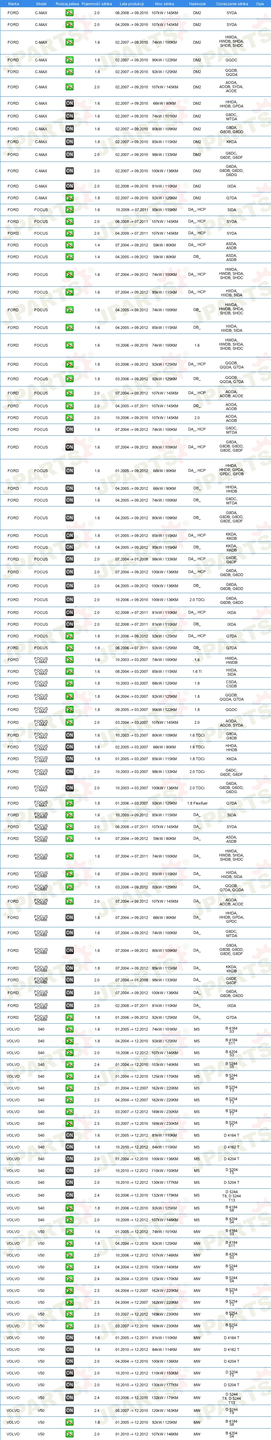Click ON icon in DM2 G8DC, MTDA row

click(69, 116)
